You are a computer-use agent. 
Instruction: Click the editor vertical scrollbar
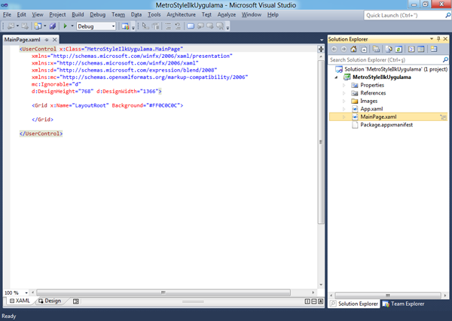pyautogui.click(x=321, y=141)
